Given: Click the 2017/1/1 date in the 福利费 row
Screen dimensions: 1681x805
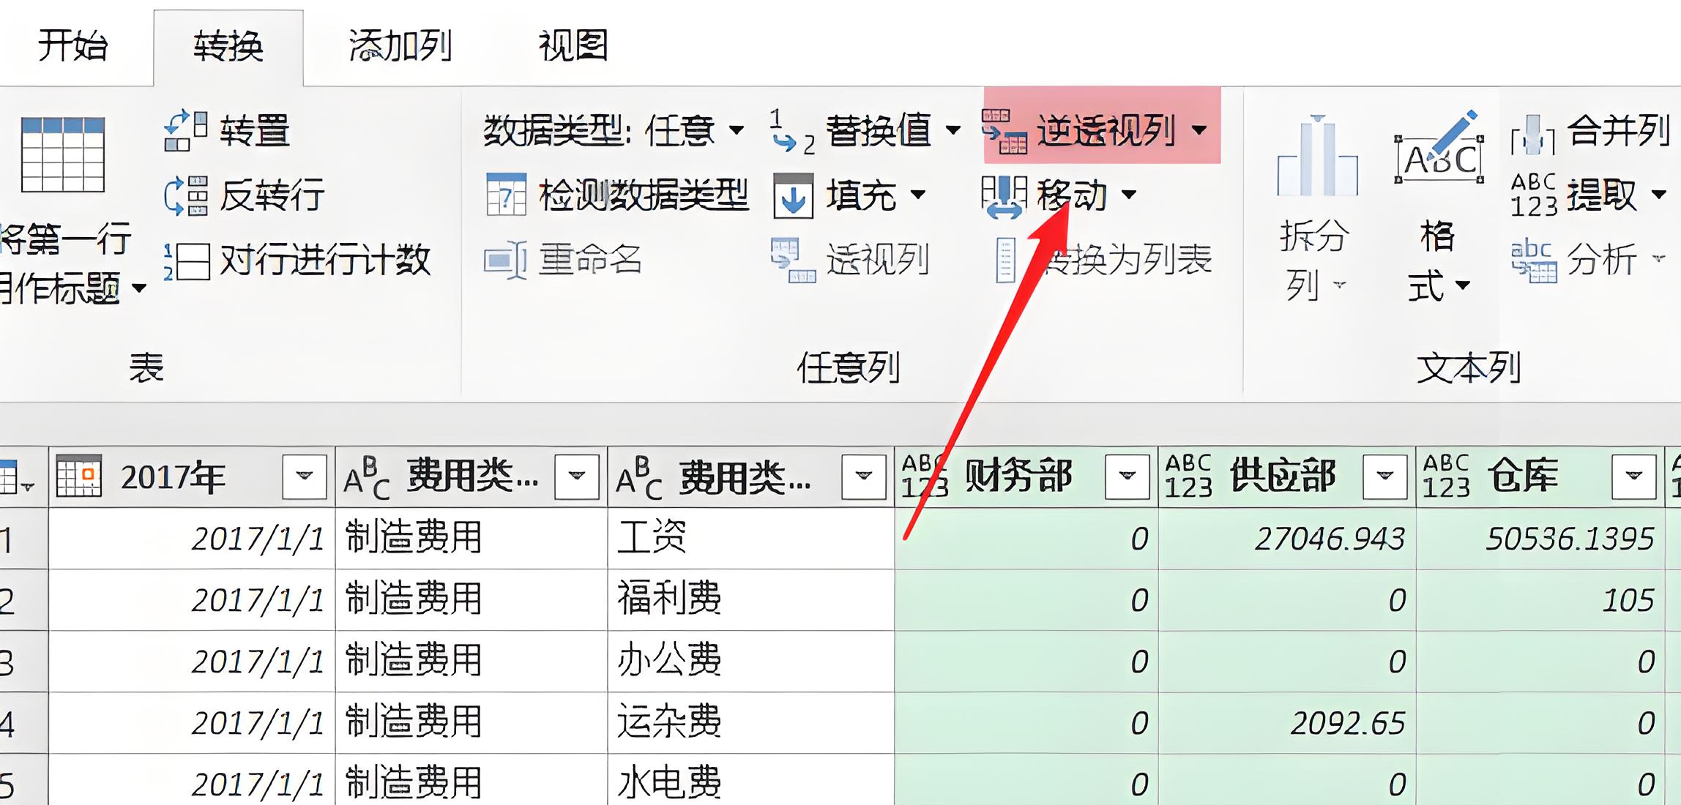Looking at the screenshot, I should [192, 600].
